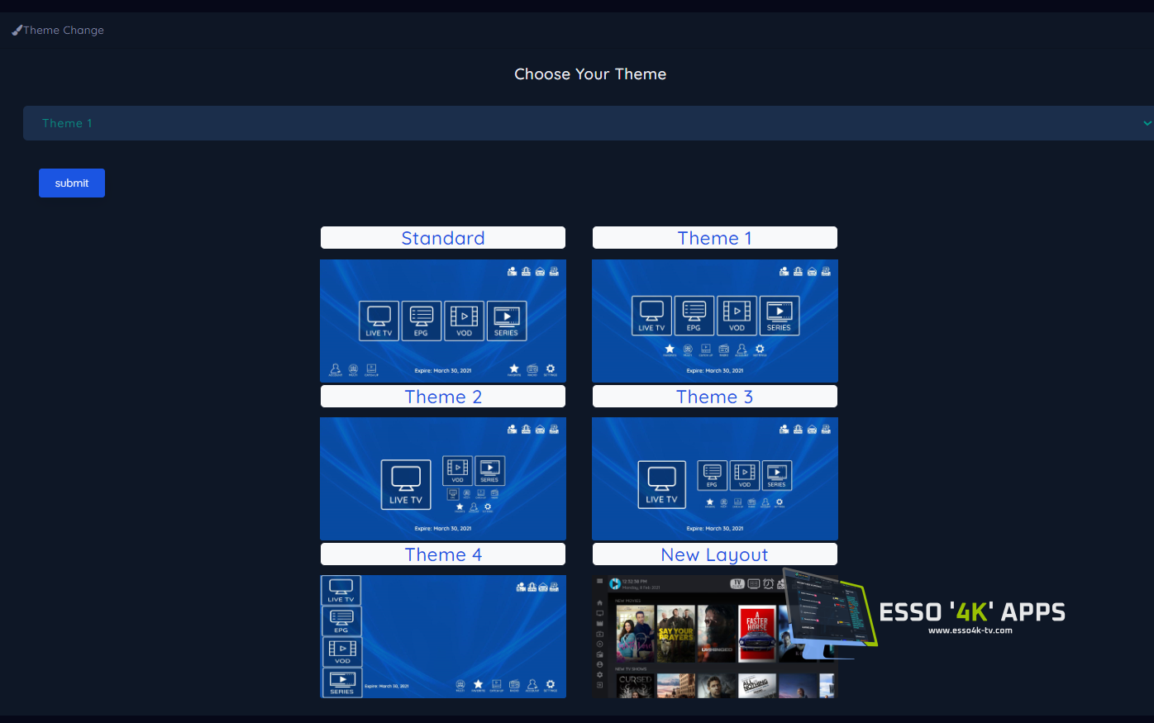
Task: Click the New Layout label
Action: [x=715, y=554]
